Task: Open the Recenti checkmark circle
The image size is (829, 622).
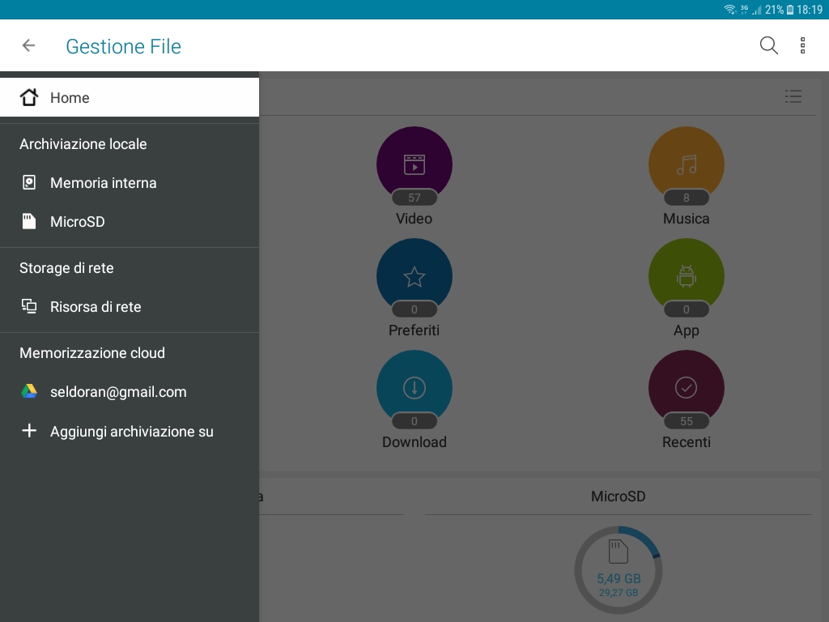Action: (687, 388)
